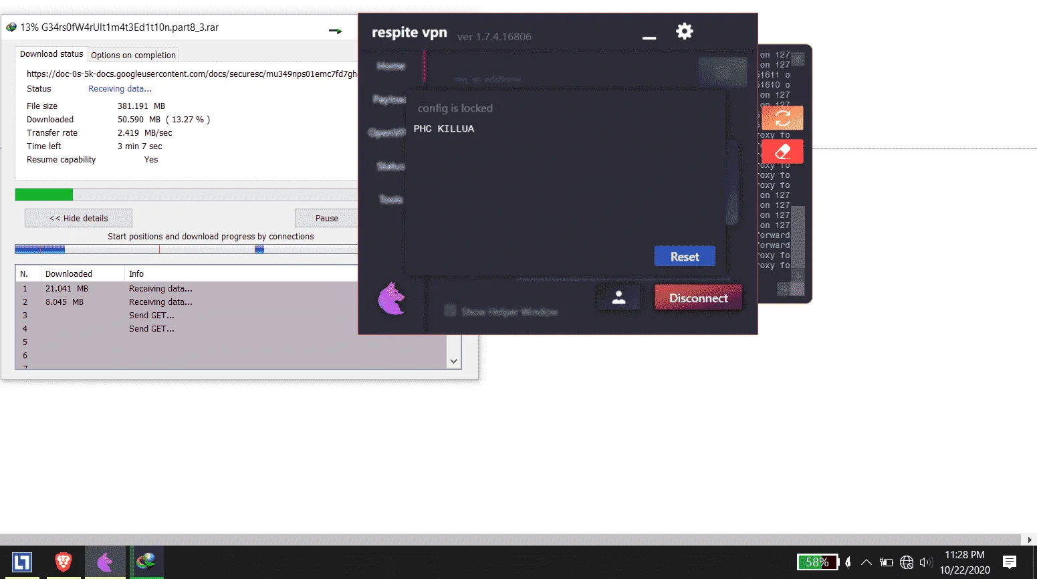
Task: Open the taskbar clock and date
Action: pos(964,562)
